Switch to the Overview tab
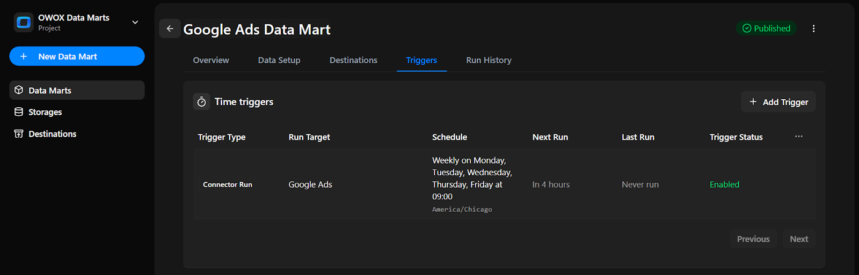Viewport: 859px width, 275px height. pyautogui.click(x=211, y=60)
